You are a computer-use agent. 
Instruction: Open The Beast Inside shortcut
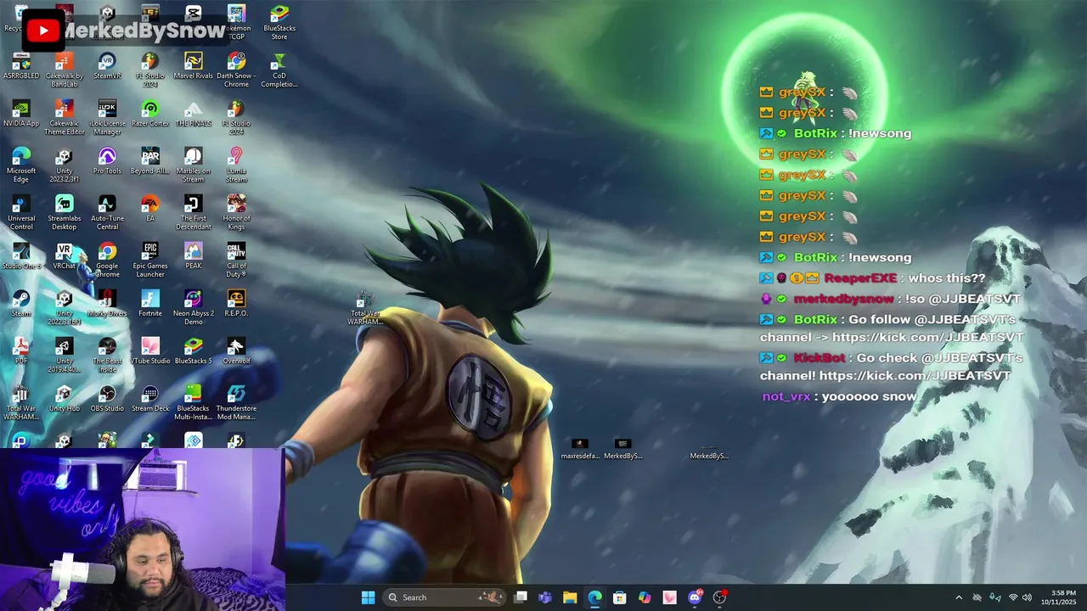coord(107,355)
